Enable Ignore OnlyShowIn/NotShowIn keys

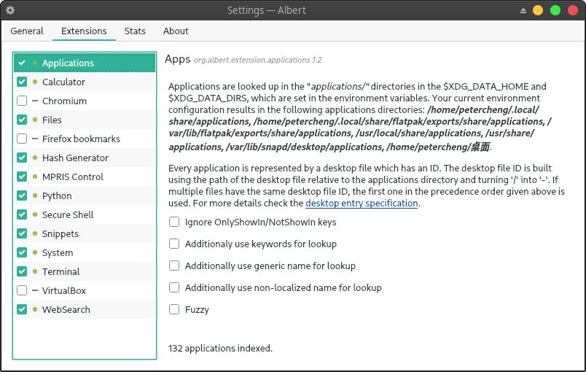(174, 222)
